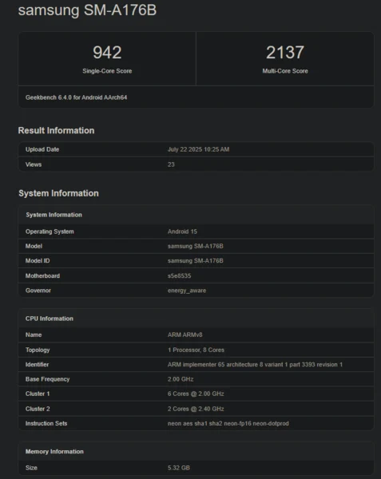This screenshot has height=479, width=381.
Task: Click the single-core score 942
Action: click(107, 52)
